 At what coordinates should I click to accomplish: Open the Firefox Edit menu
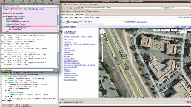tap(65, 4)
